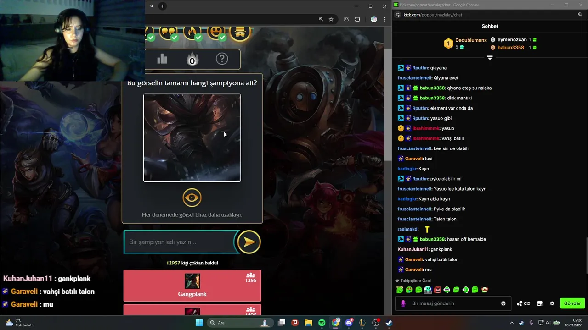Expand the gifter leaderboard chevron
This screenshot has width=588, height=330.
point(490,57)
